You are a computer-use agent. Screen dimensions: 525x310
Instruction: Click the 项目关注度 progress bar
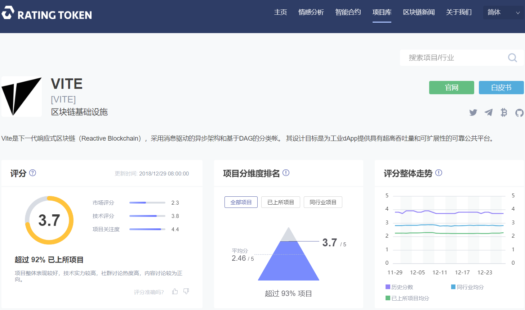click(x=147, y=229)
